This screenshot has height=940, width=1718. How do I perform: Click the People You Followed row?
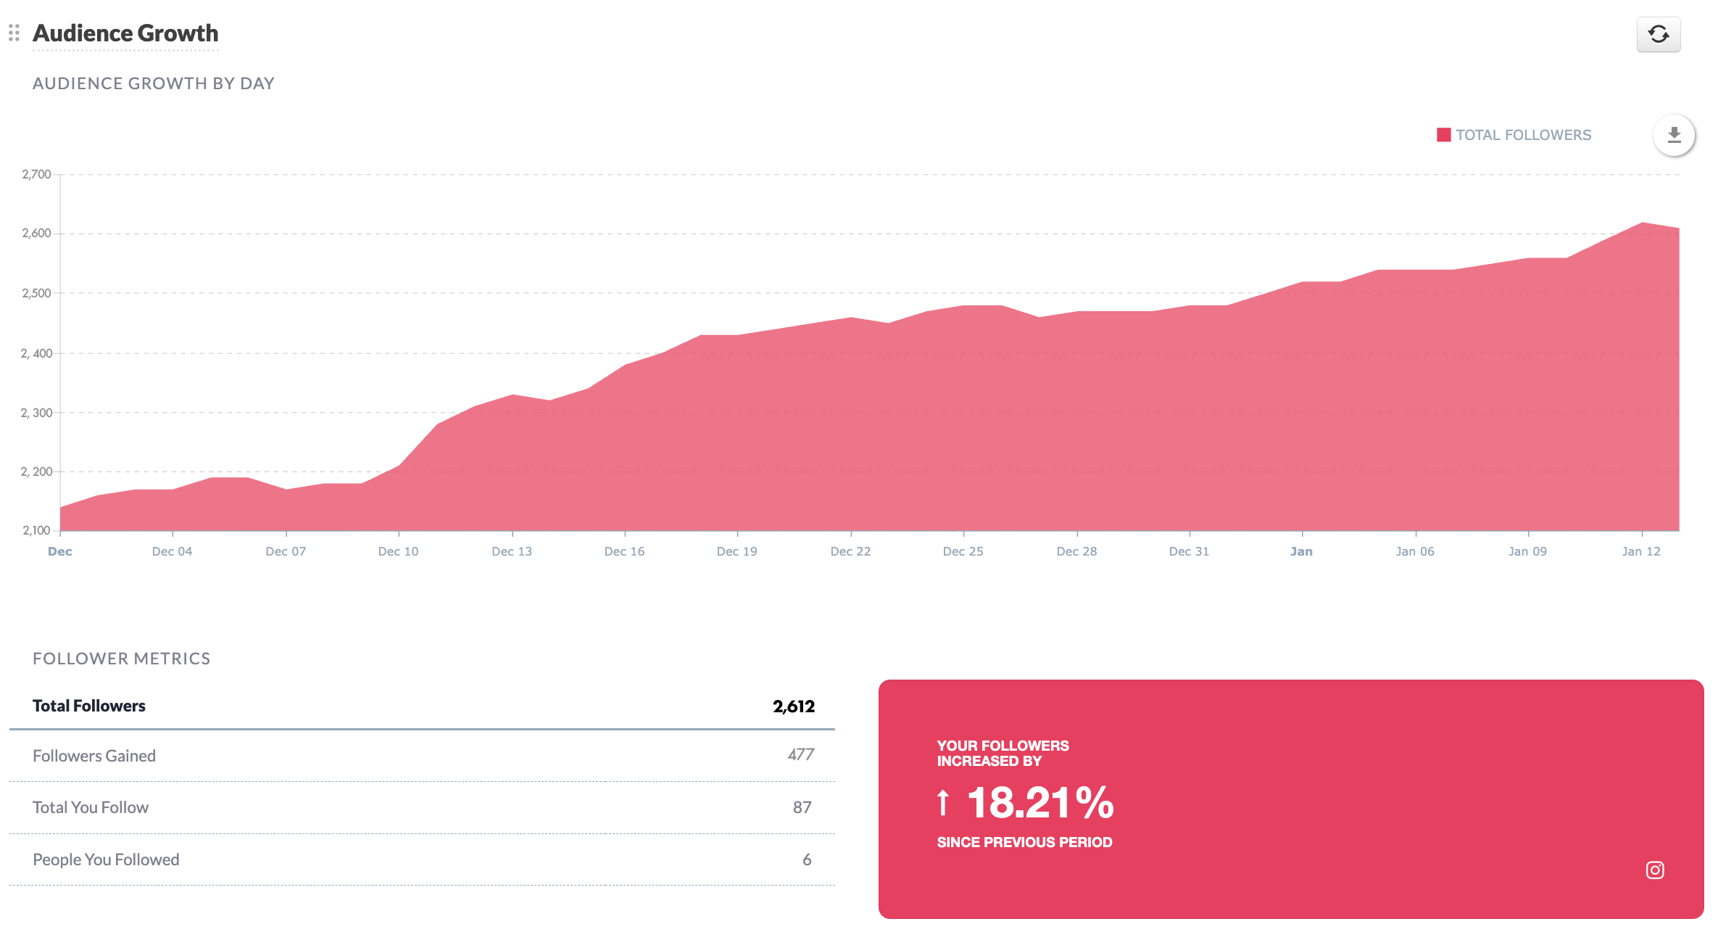[106, 859]
